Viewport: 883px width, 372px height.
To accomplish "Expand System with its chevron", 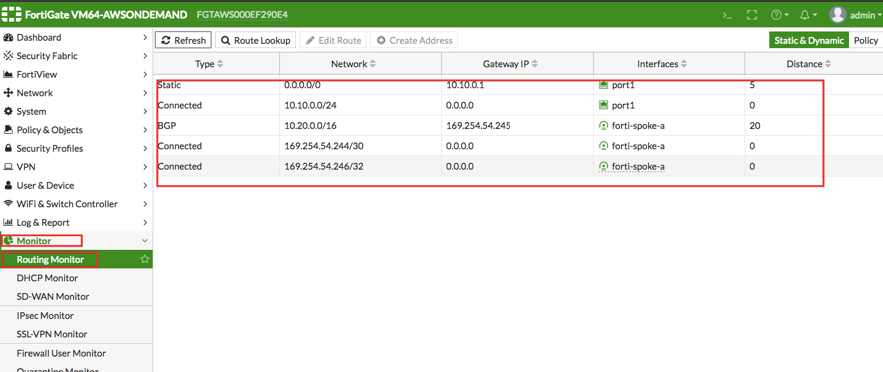I will (x=145, y=112).
